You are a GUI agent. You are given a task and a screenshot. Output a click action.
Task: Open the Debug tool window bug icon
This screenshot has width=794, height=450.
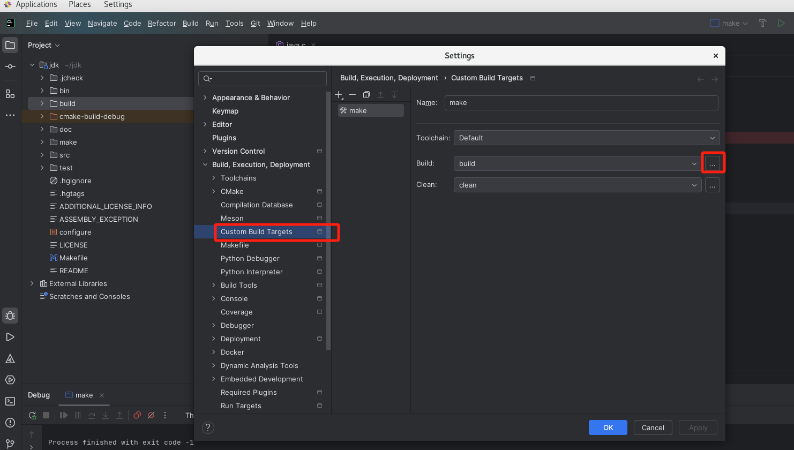(x=10, y=316)
